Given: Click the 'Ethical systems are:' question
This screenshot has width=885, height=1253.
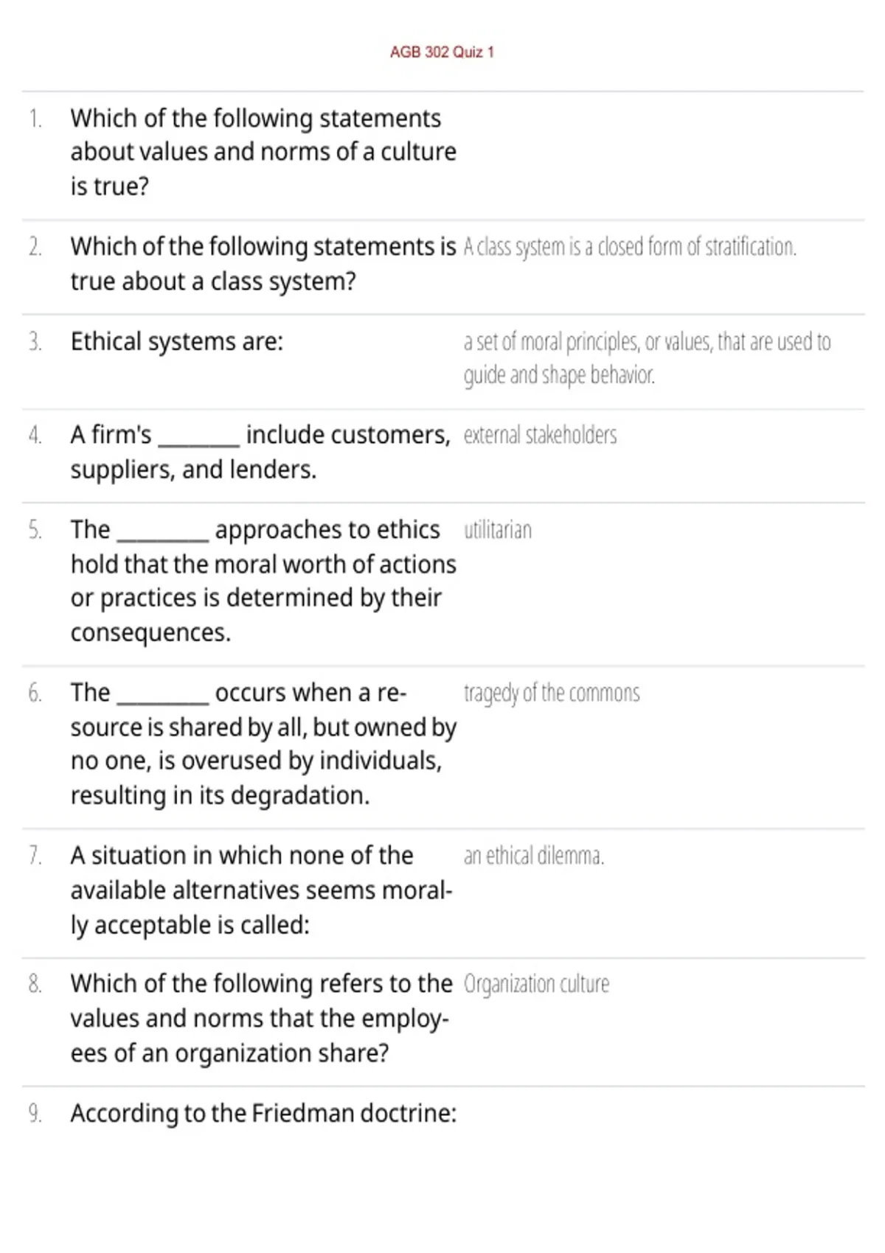Looking at the screenshot, I should click(x=176, y=342).
